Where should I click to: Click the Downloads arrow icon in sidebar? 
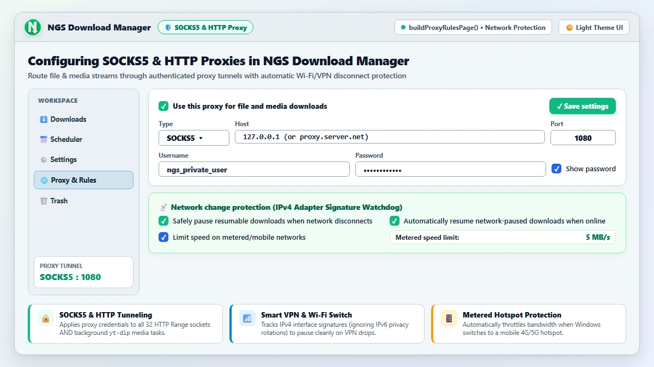click(44, 119)
